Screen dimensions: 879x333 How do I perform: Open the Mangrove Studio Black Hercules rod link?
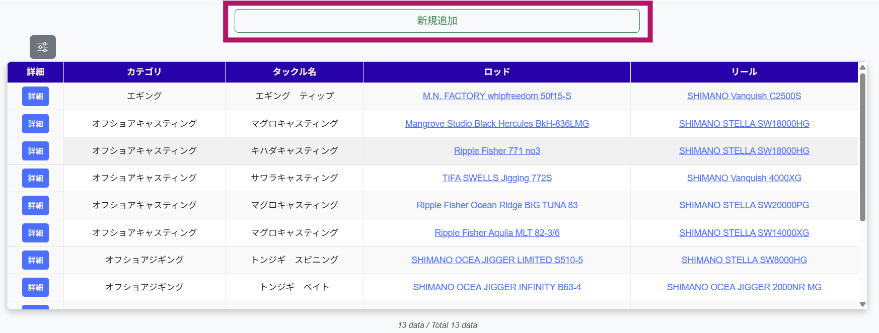(x=496, y=124)
